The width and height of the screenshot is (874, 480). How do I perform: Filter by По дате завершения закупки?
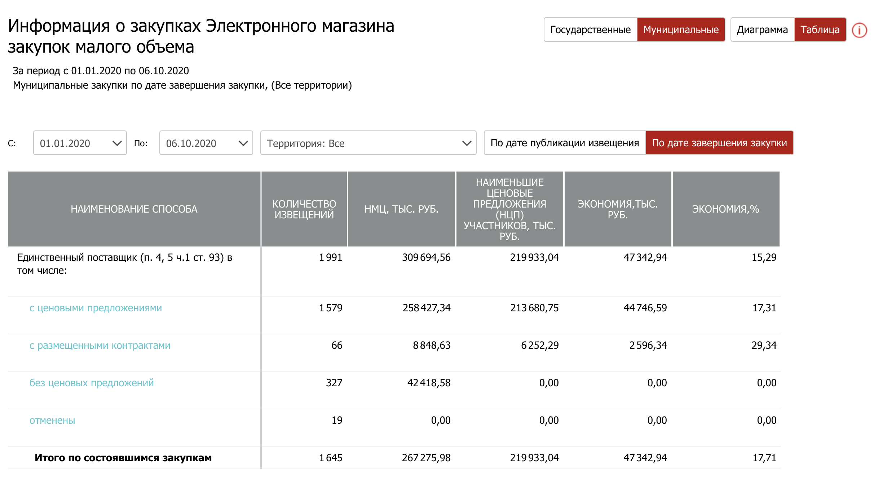pos(719,143)
